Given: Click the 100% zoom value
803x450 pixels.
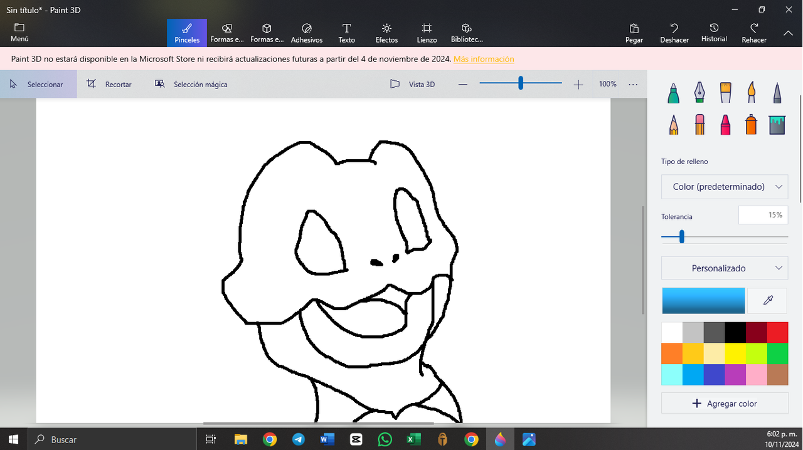Looking at the screenshot, I should pyautogui.click(x=607, y=84).
